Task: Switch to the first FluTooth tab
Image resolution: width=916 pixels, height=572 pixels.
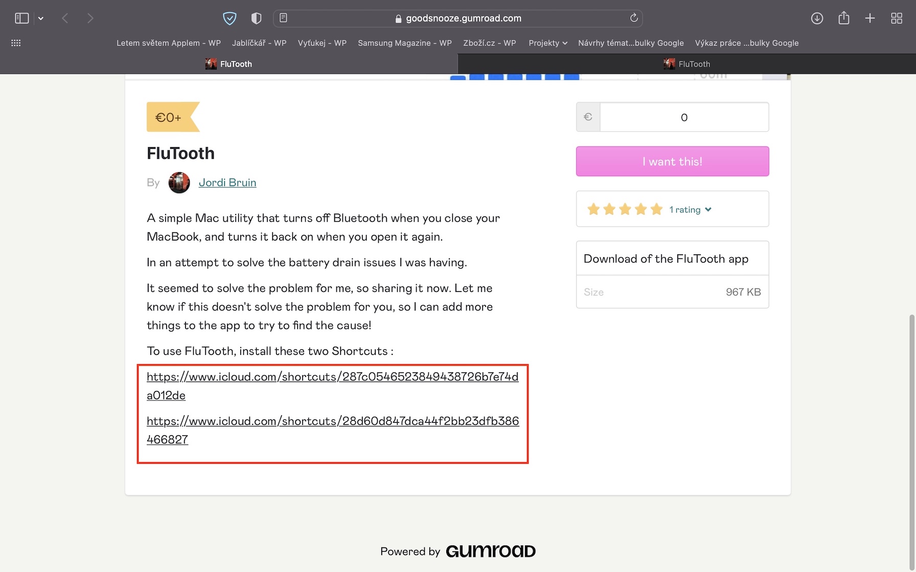Action: pos(228,64)
